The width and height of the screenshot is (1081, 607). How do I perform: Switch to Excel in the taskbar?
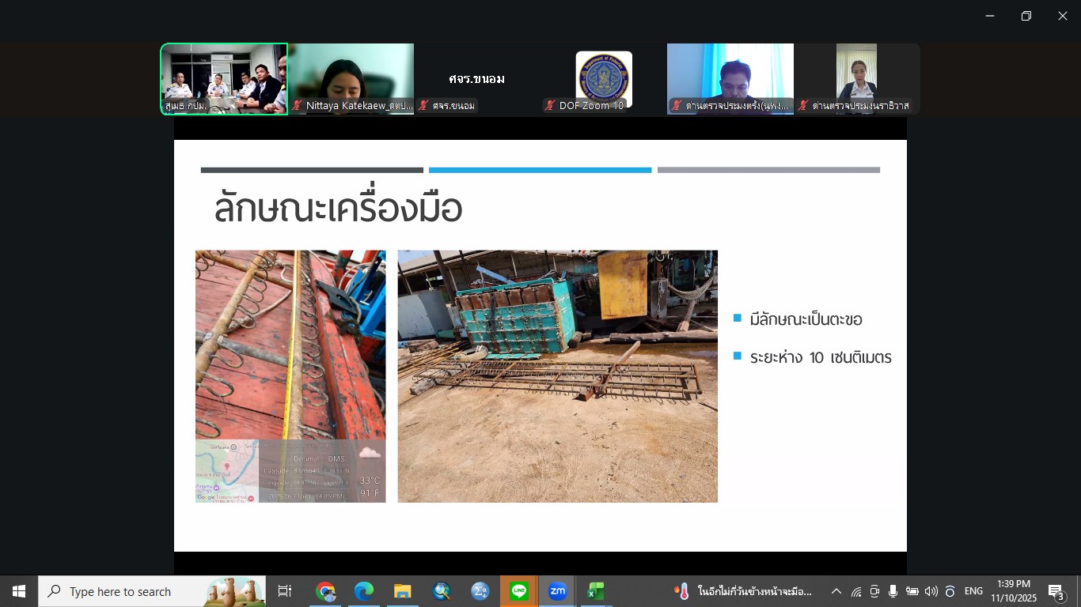click(x=596, y=591)
